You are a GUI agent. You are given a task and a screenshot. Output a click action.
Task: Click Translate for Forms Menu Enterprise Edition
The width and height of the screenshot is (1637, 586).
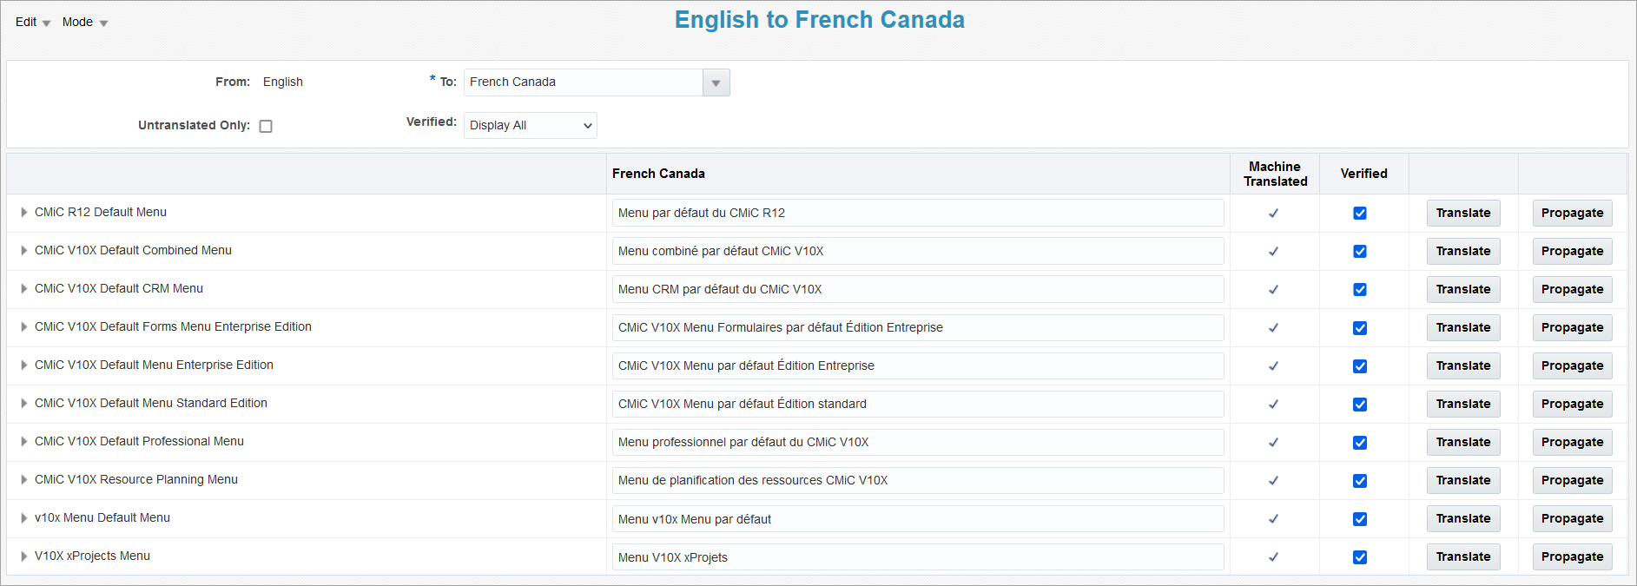pyautogui.click(x=1463, y=327)
